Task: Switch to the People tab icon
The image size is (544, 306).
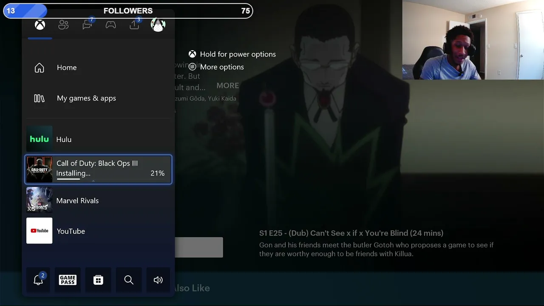Action: tap(63, 25)
